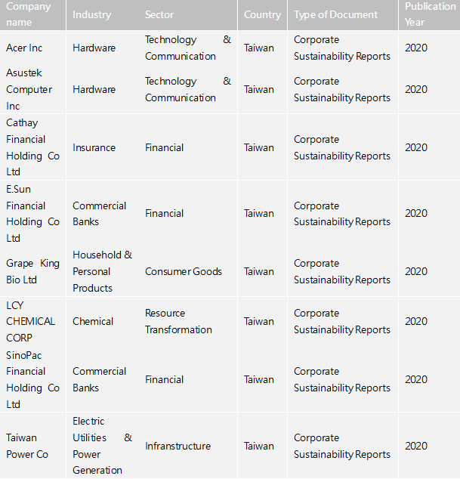
Task: Click SinoPac Financial Holding Co Ltd
Action: [32, 380]
